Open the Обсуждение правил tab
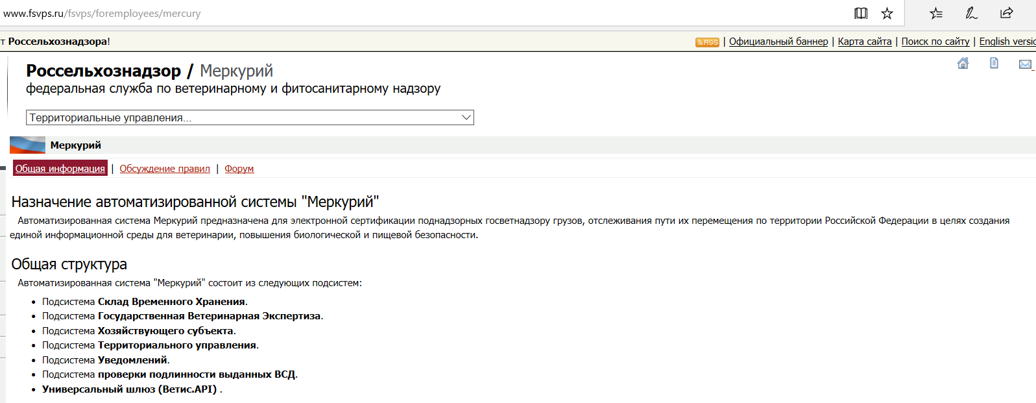 tap(165, 169)
